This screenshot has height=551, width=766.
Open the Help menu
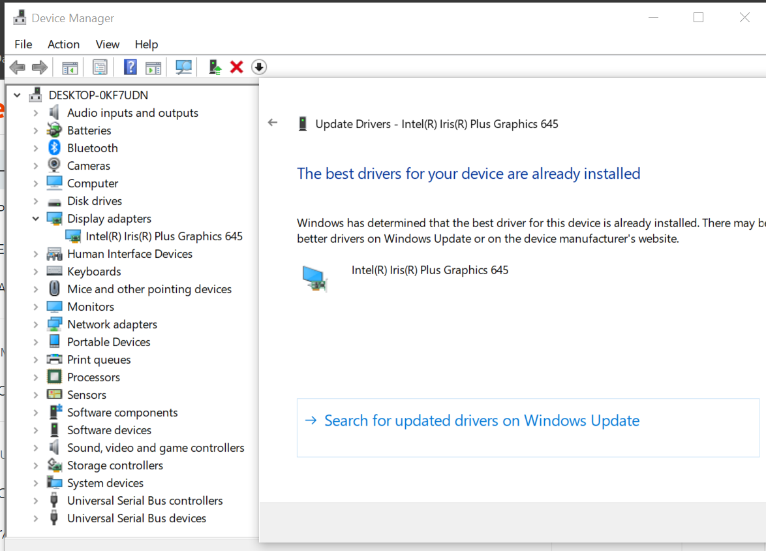(x=147, y=44)
